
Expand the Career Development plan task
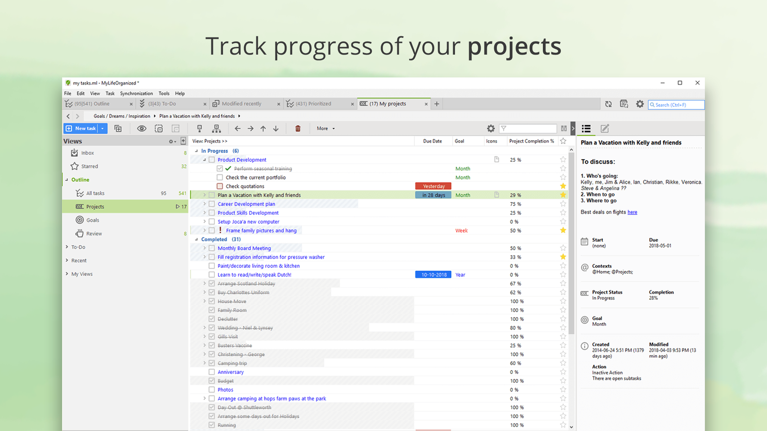(204, 204)
